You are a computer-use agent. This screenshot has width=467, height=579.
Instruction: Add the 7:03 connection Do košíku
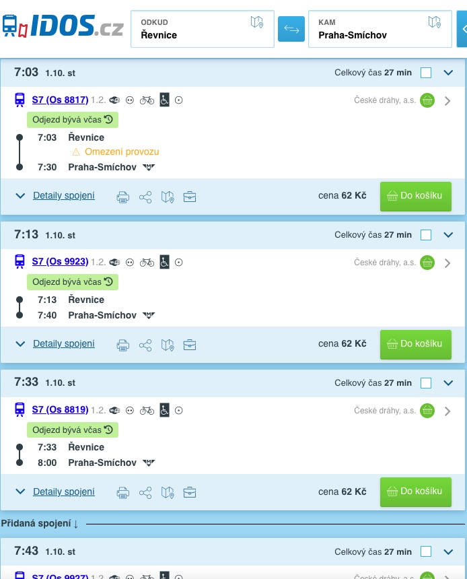[415, 196]
